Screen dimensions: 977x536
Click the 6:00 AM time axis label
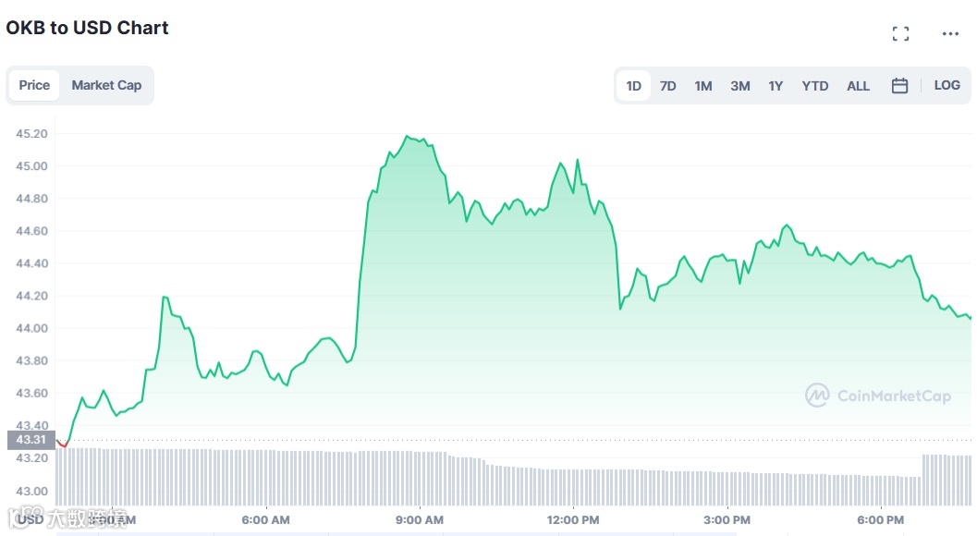265,519
